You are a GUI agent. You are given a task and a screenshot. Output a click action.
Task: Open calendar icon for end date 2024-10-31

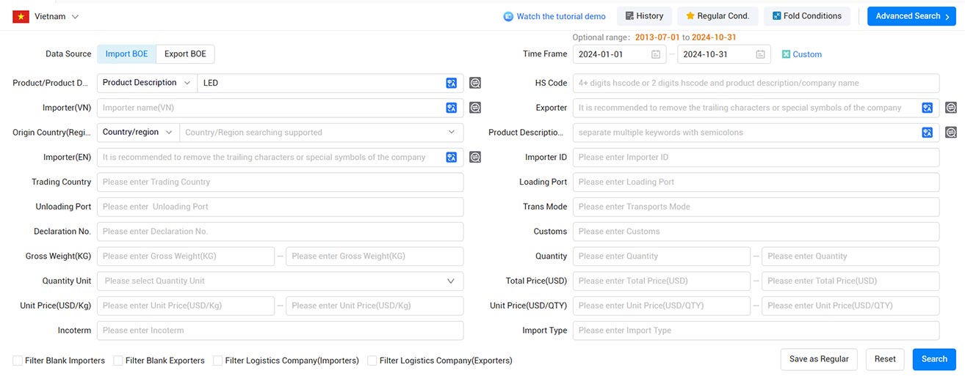pyautogui.click(x=760, y=54)
